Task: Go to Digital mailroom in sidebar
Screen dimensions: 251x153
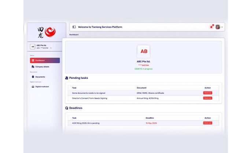Action: coord(42,87)
